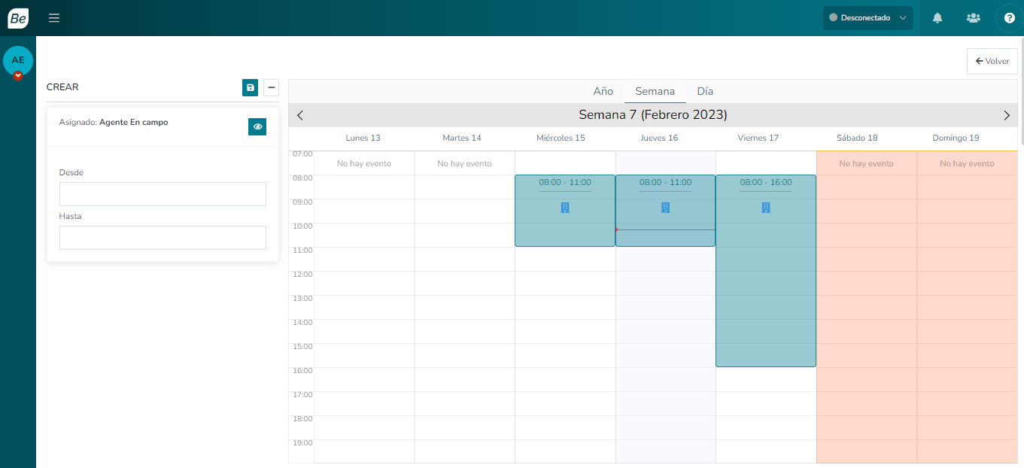The height and width of the screenshot is (468, 1024).
Task: Go to the previous week arrow
Action: pos(300,115)
